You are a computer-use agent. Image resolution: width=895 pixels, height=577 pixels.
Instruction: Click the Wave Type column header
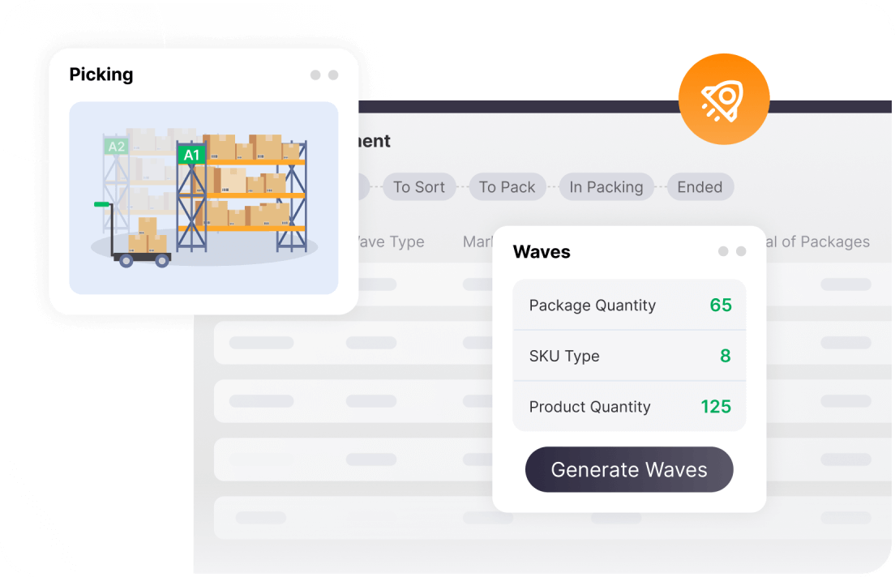click(x=389, y=241)
